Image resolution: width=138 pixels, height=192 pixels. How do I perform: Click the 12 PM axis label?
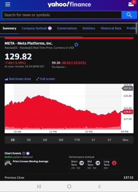coord(53,132)
